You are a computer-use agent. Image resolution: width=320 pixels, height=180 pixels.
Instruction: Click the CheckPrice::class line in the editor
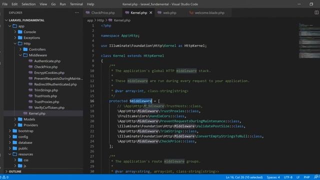click(156, 141)
